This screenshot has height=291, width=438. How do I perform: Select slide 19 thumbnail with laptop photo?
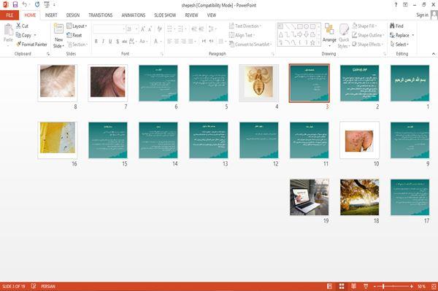pos(310,197)
